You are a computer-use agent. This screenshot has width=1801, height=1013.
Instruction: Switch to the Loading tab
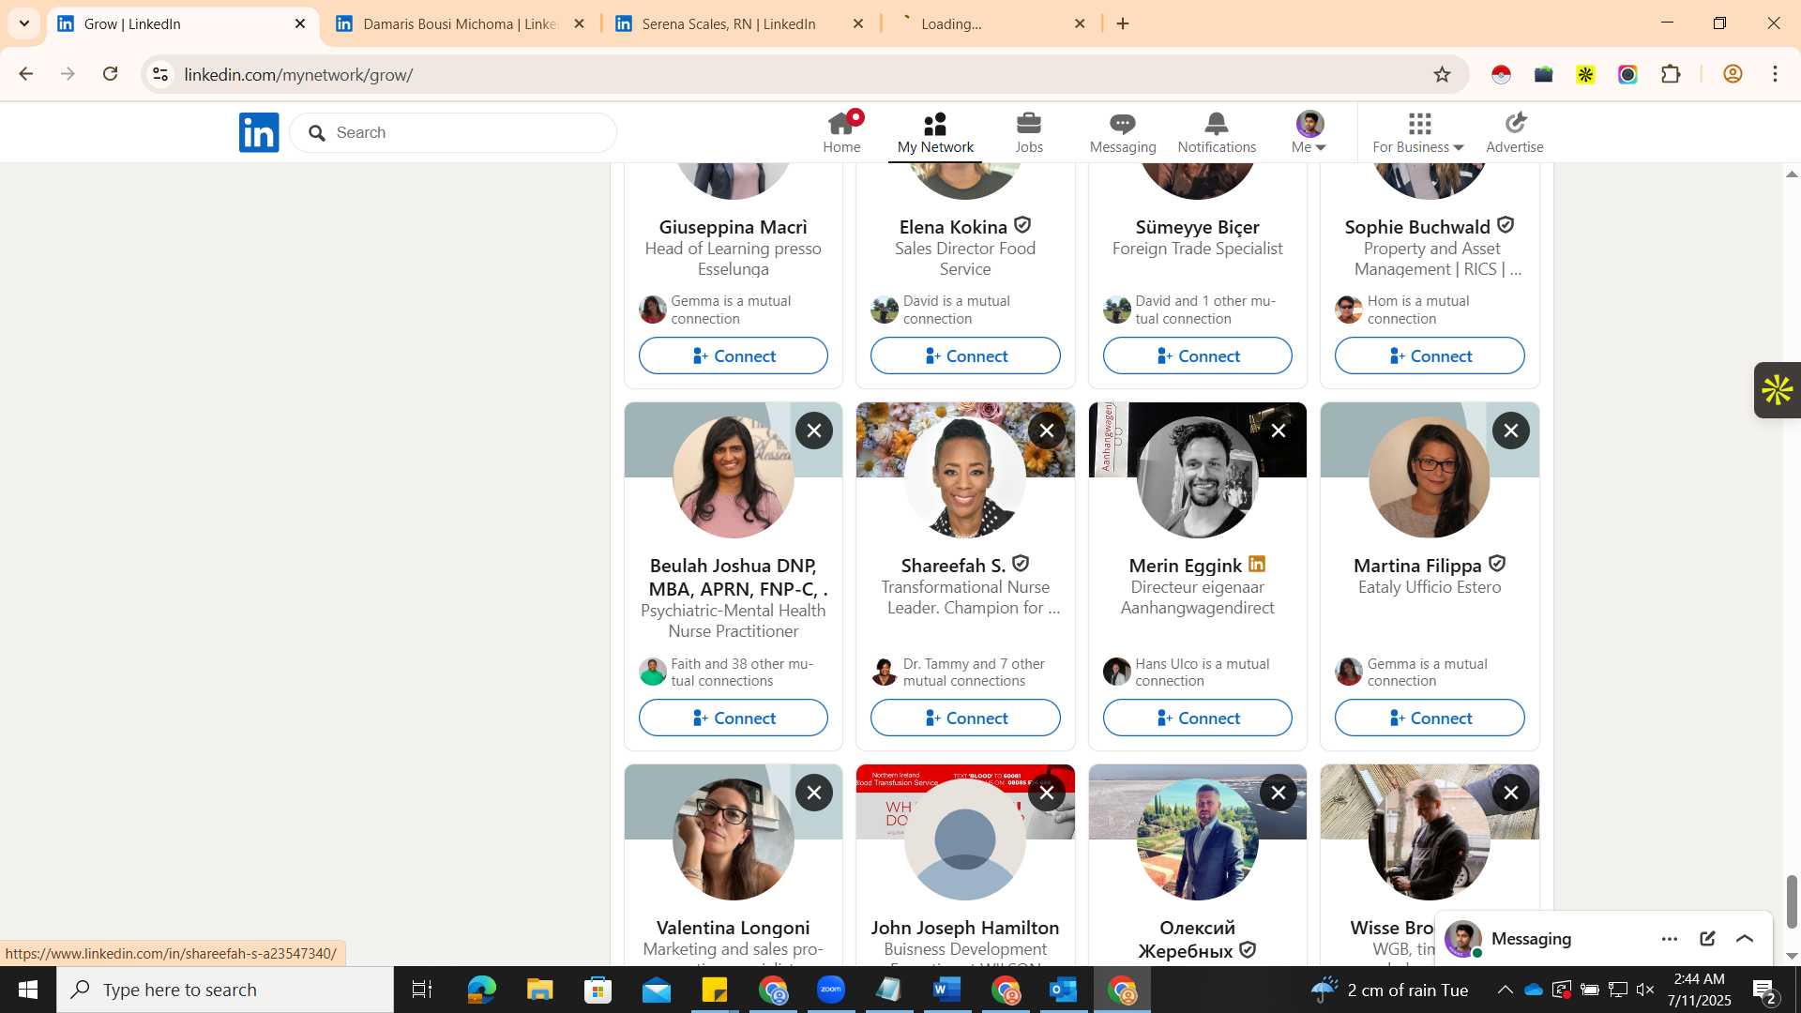click(992, 23)
